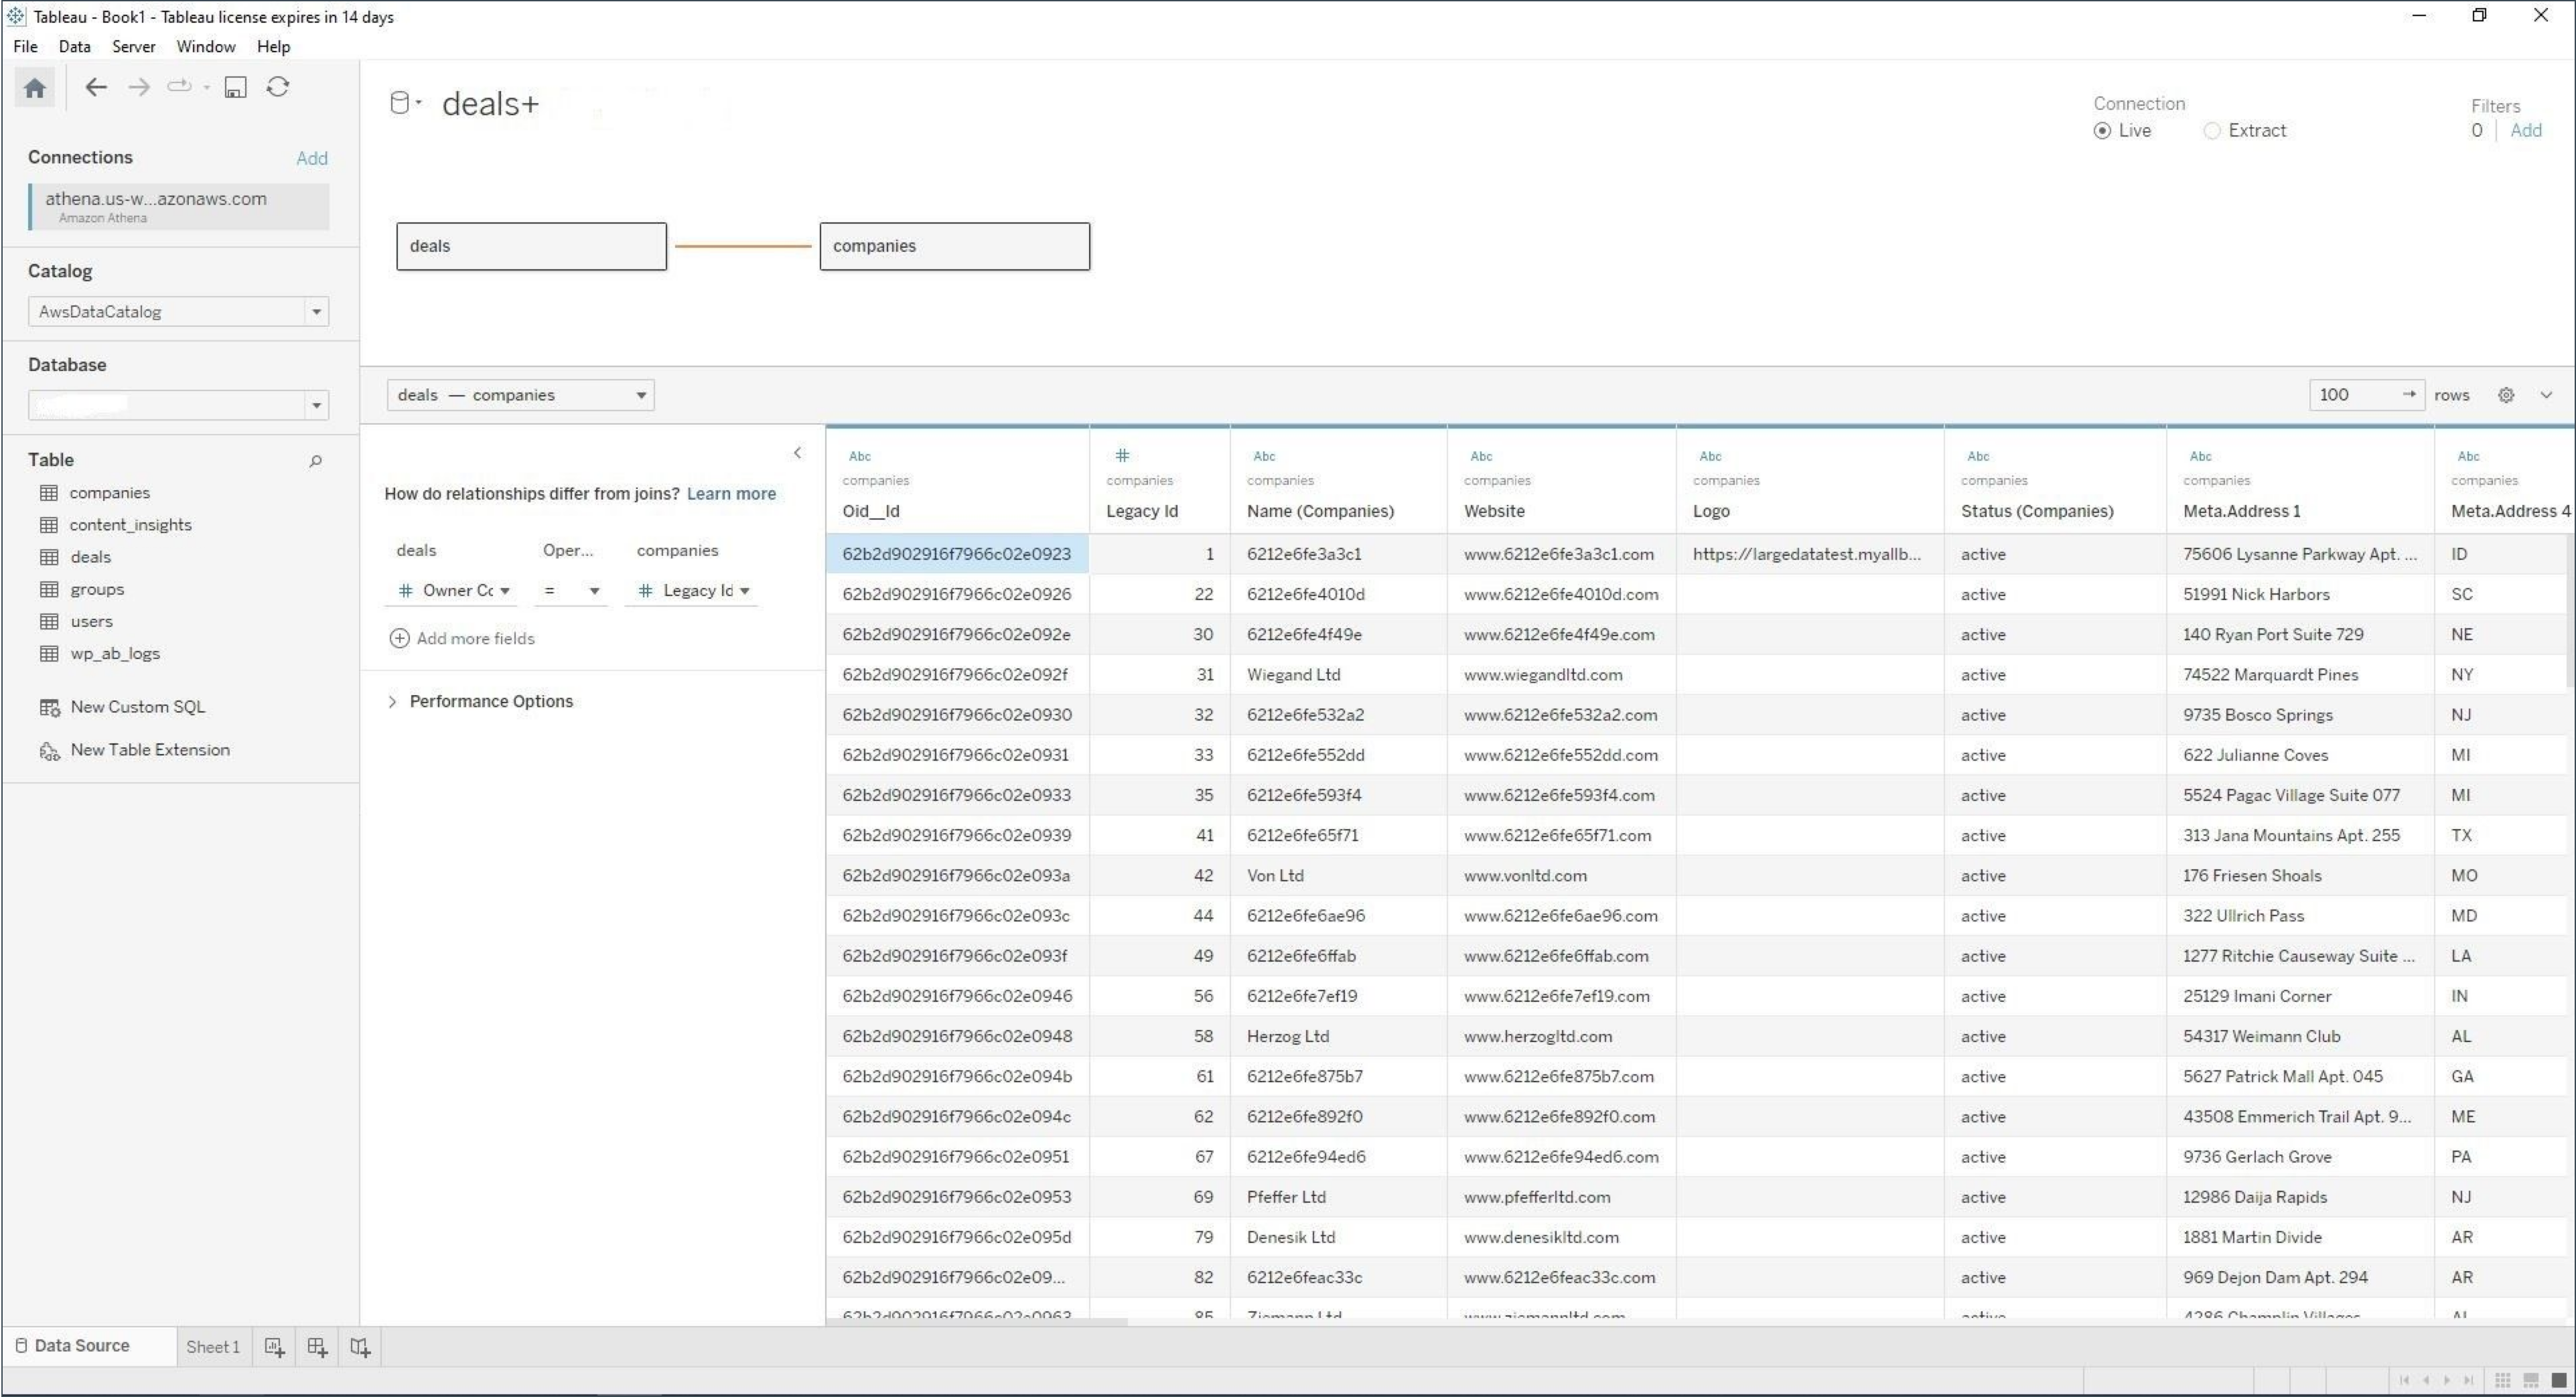Select the users table
The image size is (2576, 1397).
(x=91, y=621)
